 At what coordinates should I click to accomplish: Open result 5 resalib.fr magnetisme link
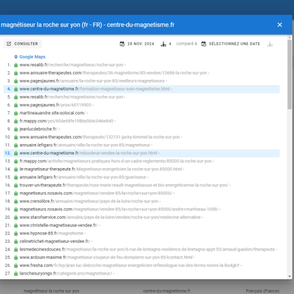(71, 97)
